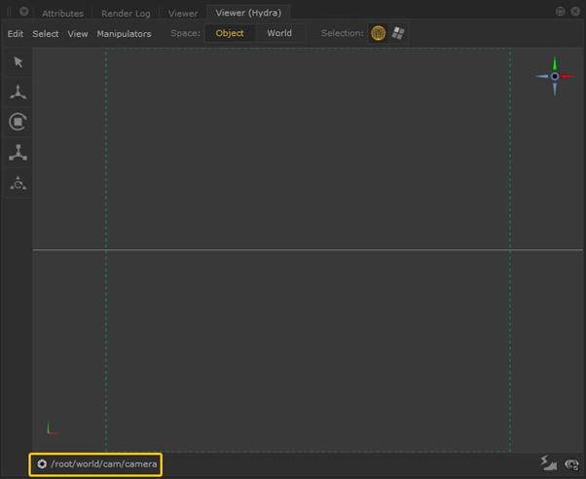This screenshot has height=479, width=586.
Task: Open the Edit menu
Action: pyautogui.click(x=16, y=34)
